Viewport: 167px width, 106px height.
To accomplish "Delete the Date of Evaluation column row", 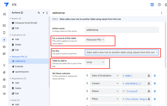I will 155,76.
